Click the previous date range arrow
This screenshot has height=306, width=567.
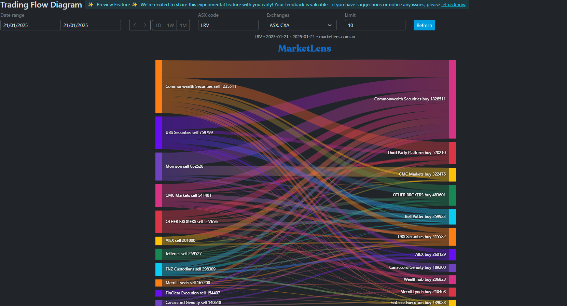pos(135,25)
